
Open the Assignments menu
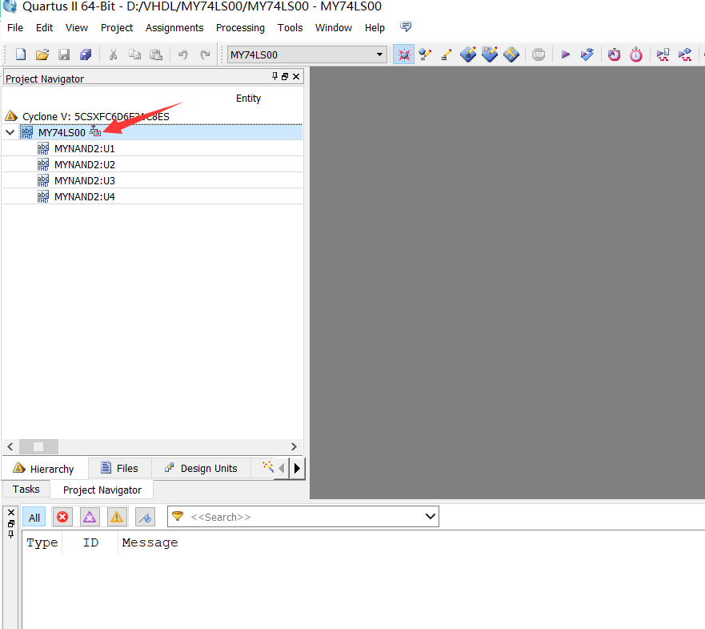coord(174,28)
